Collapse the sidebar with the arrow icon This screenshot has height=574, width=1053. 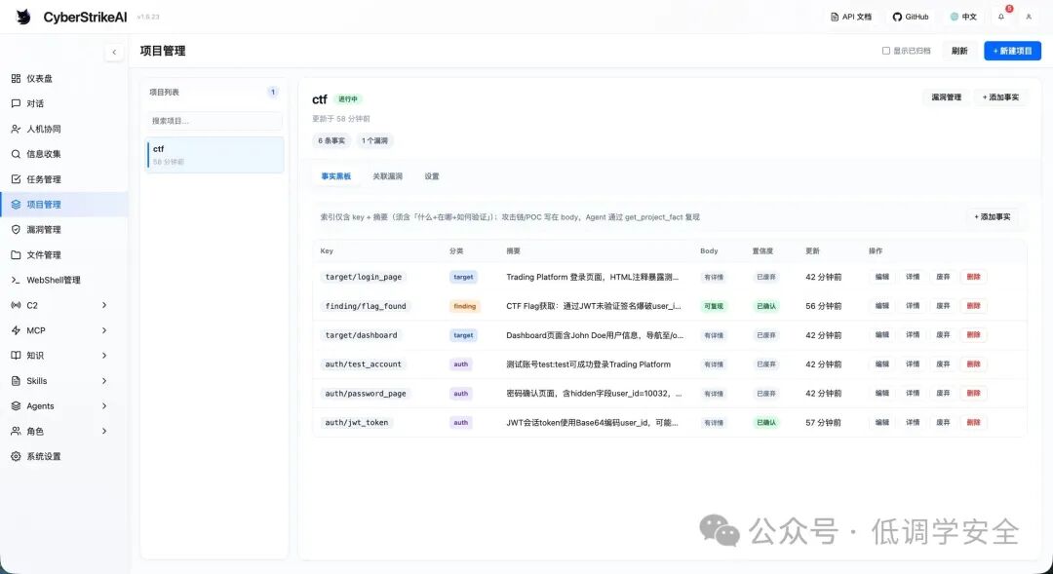click(114, 52)
